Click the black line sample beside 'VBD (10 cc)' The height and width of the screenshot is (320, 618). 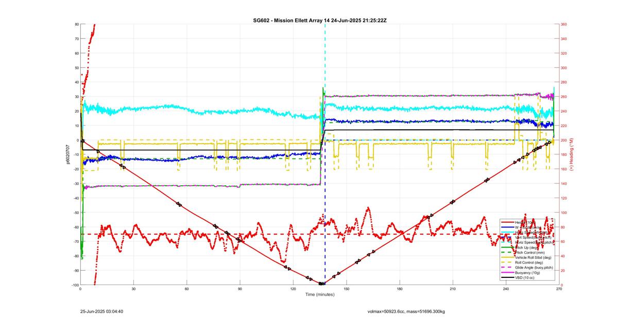tap(507, 277)
